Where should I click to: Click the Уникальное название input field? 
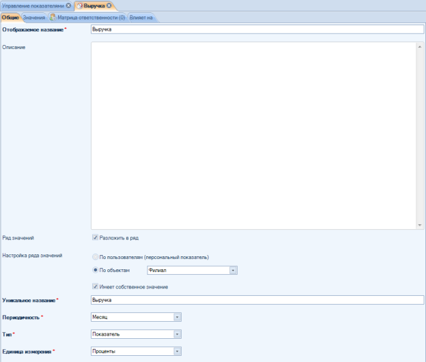[257, 300]
